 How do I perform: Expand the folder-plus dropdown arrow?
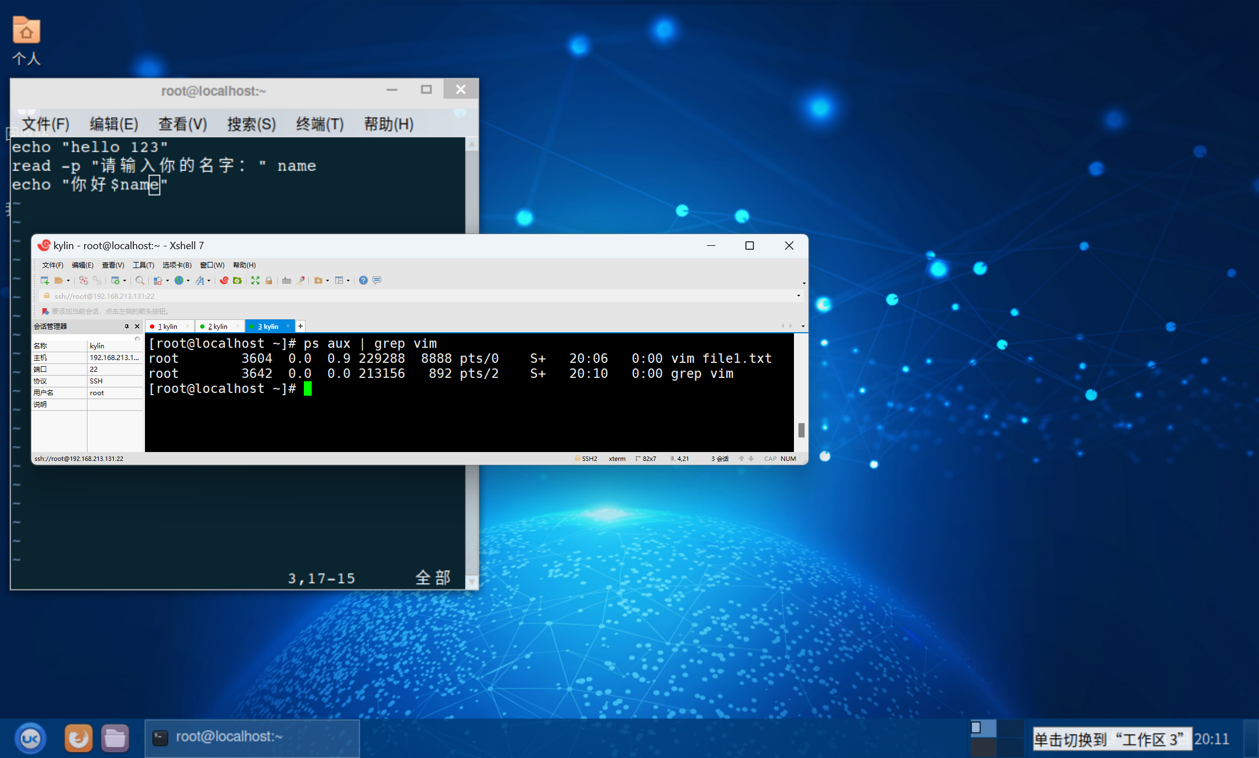click(327, 281)
